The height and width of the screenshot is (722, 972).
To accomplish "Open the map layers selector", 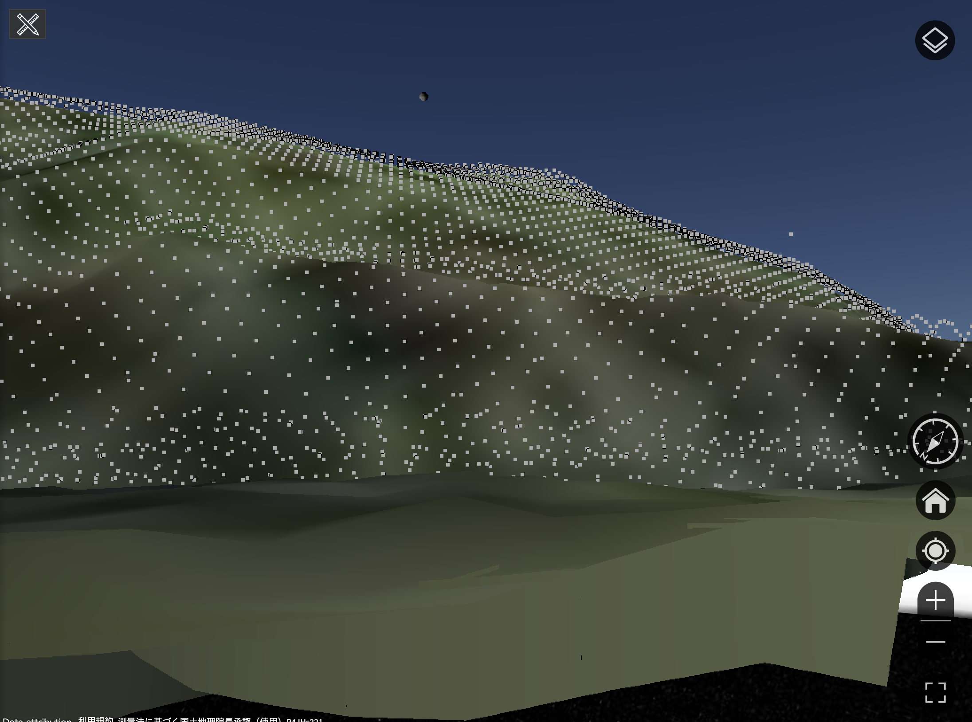I will 935,40.
